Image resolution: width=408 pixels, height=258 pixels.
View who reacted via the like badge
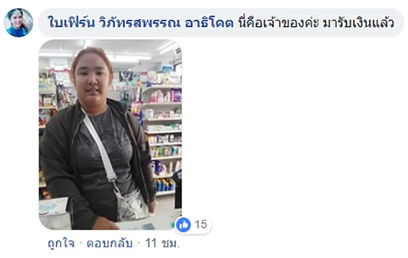193,225
